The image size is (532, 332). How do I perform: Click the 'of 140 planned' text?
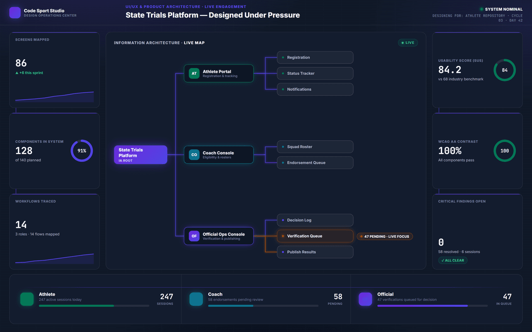pyautogui.click(x=28, y=160)
